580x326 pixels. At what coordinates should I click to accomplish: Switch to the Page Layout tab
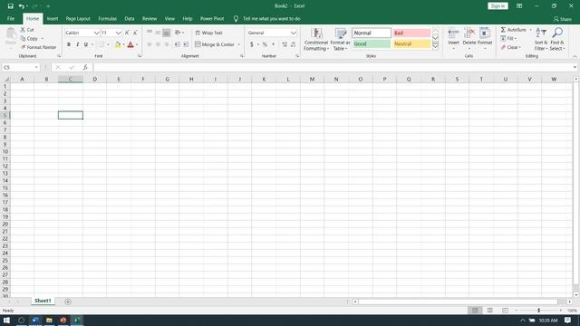78,18
